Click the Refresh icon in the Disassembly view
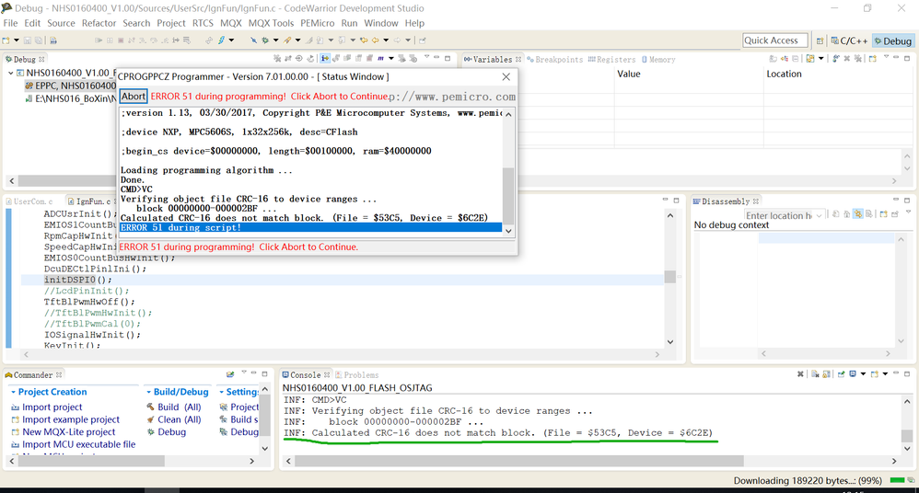Image resolution: width=919 pixels, height=493 pixels. coord(836,214)
